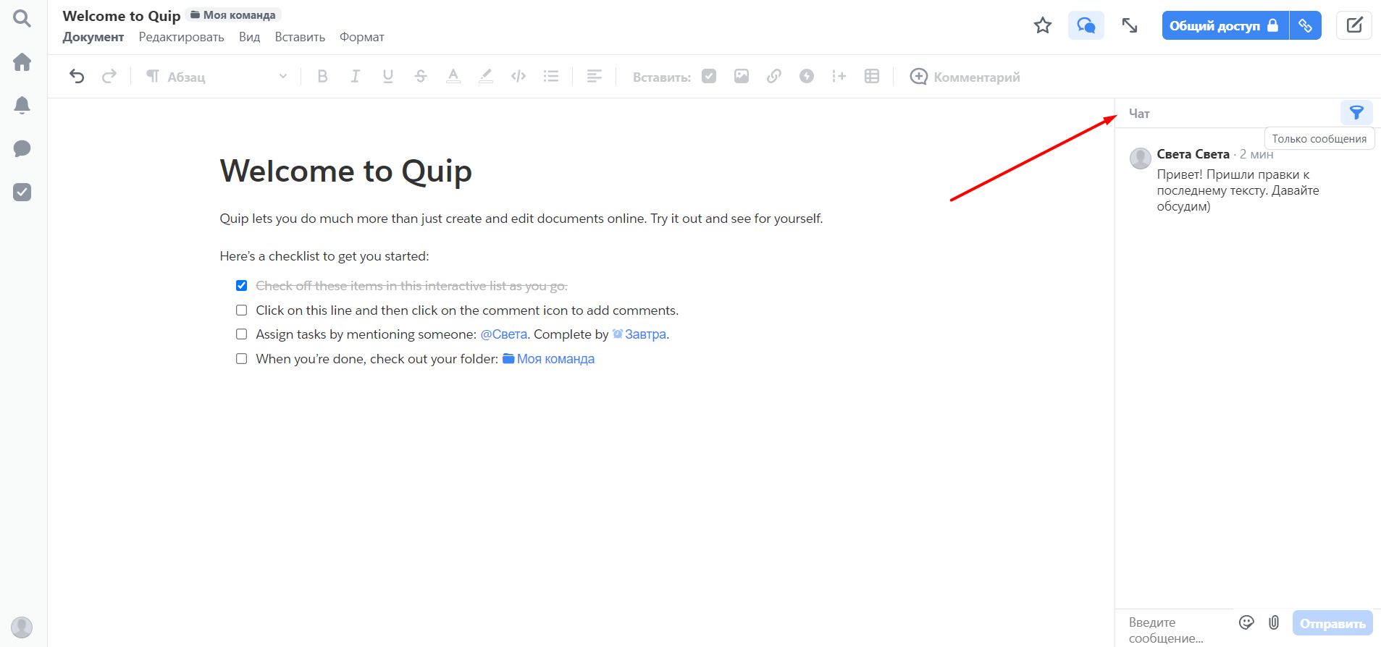Open text alignment options
Screen dimensions: 1381x647
point(595,76)
